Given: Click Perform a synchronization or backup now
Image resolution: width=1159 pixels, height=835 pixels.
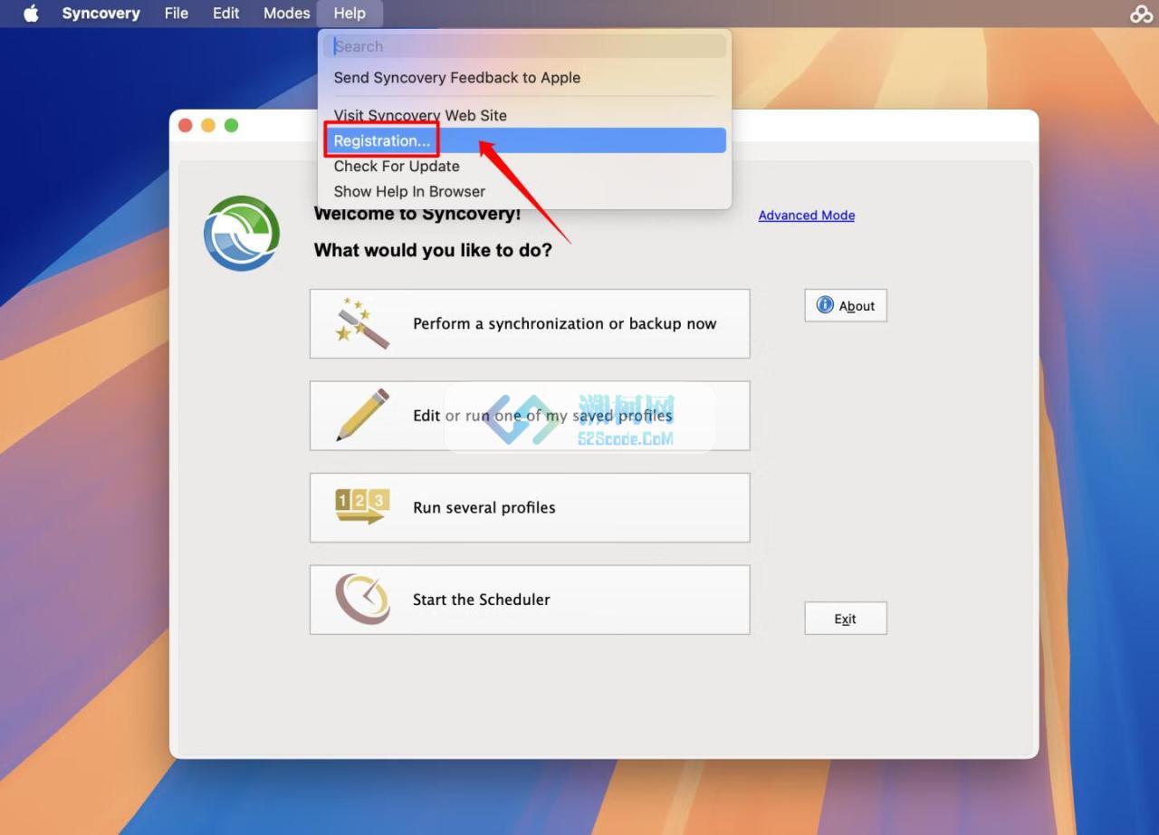Looking at the screenshot, I should click(x=530, y=324).
